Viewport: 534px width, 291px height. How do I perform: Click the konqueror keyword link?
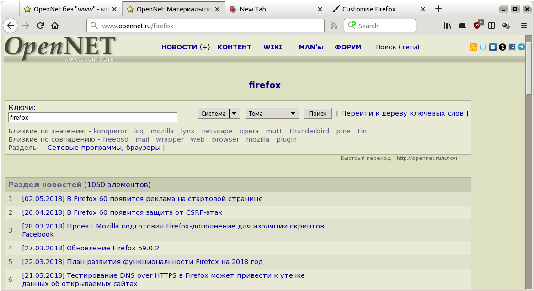110,131
